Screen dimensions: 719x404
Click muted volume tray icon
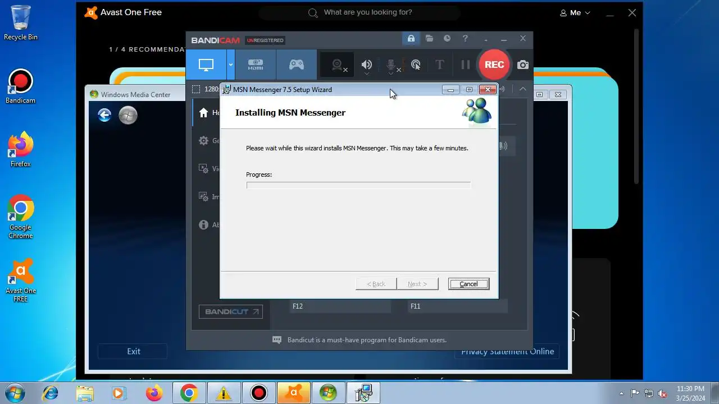662,393
